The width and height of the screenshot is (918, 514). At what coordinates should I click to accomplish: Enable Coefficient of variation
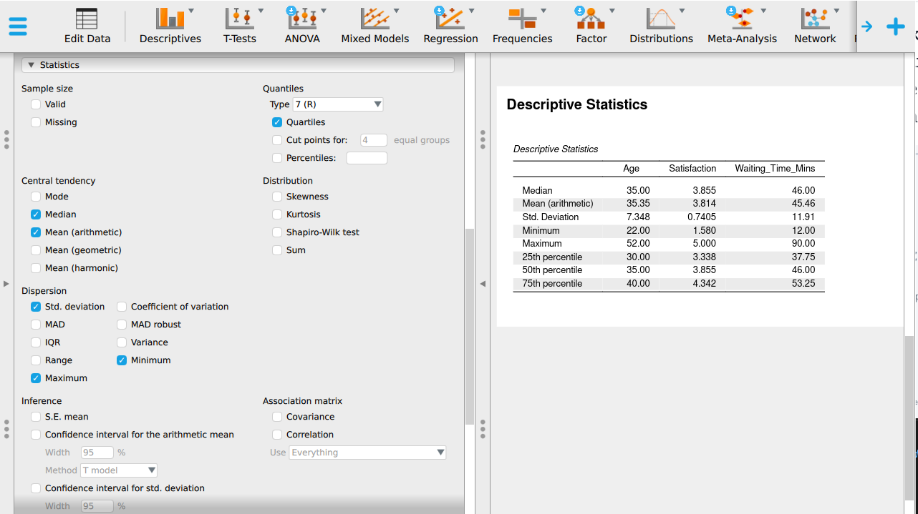[x=122, y=307]
